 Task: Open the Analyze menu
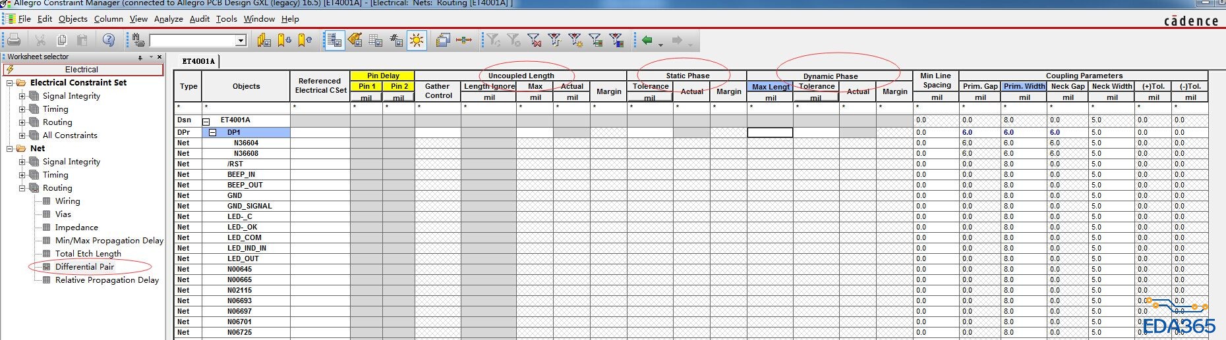coord(168,18)
